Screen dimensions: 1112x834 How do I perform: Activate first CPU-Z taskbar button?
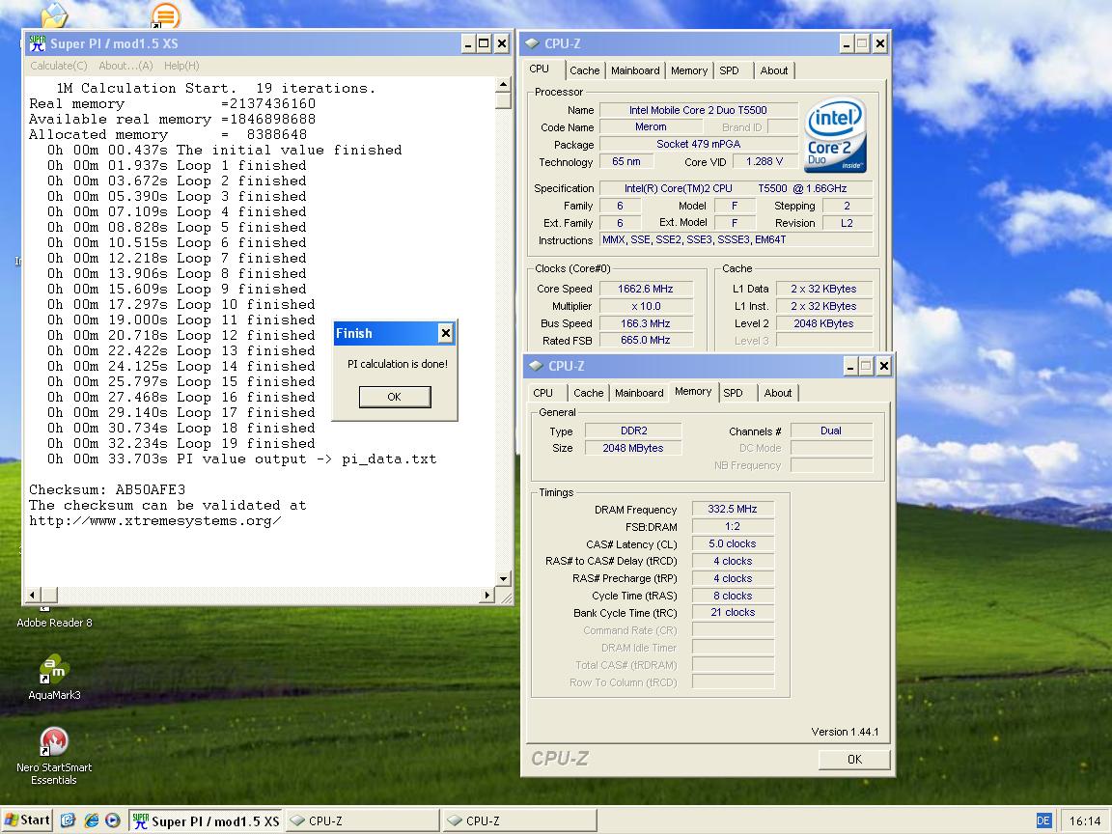[362, 821]
